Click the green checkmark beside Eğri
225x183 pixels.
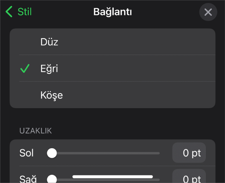coord(25,68)
